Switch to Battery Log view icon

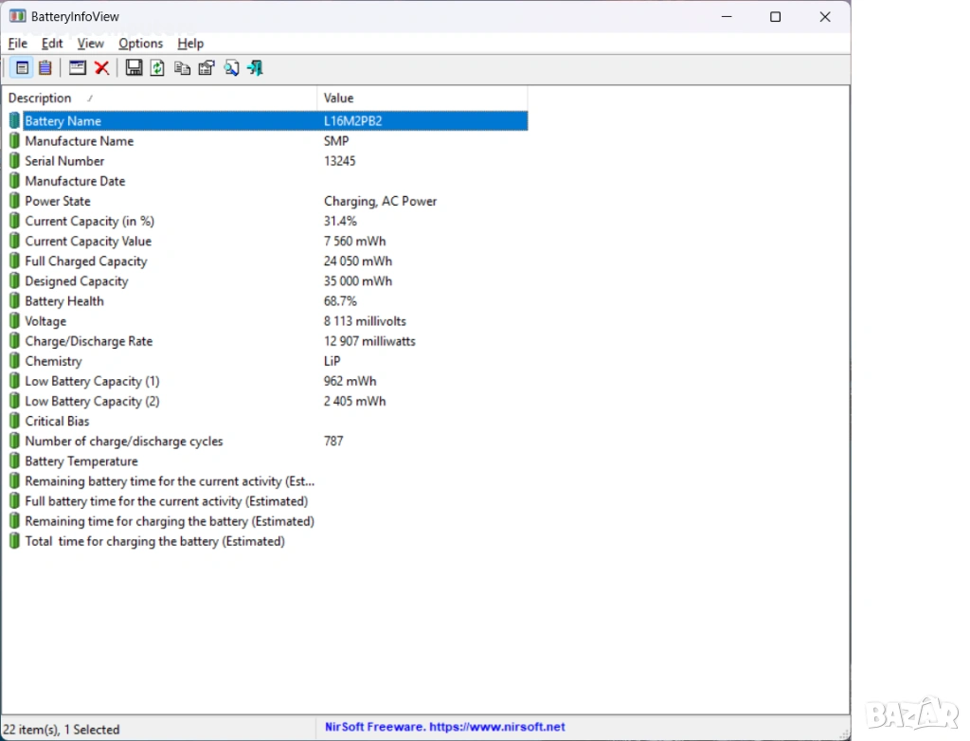pyautogui.click(x=45, y=68)
